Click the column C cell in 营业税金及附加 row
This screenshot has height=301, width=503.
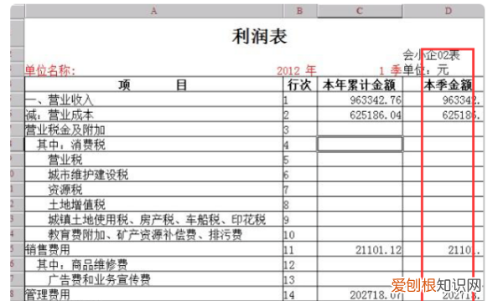pyautogui.click(x=360, y=130)
